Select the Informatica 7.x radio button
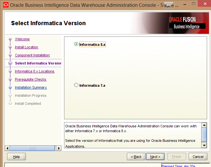Viewport: 211px width, 167px height. pos(76,85)
